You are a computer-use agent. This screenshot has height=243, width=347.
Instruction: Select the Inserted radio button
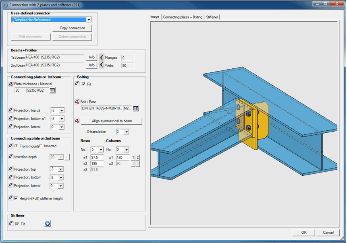tap(41, 146)
